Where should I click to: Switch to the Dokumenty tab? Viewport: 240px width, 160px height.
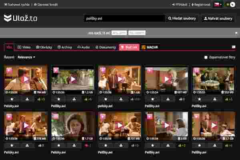tap(106, 47)
